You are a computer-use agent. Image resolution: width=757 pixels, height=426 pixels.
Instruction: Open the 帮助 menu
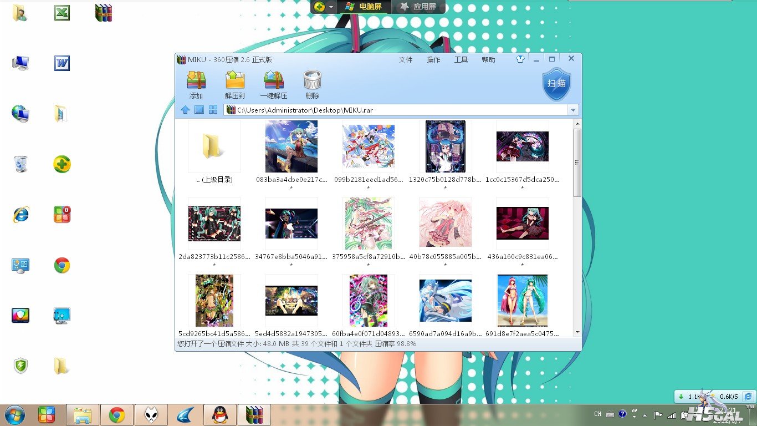(489, 59)
